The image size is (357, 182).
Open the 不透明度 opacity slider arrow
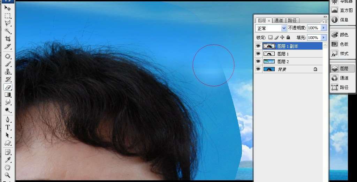pyautogui.click(x=324, y=28)
